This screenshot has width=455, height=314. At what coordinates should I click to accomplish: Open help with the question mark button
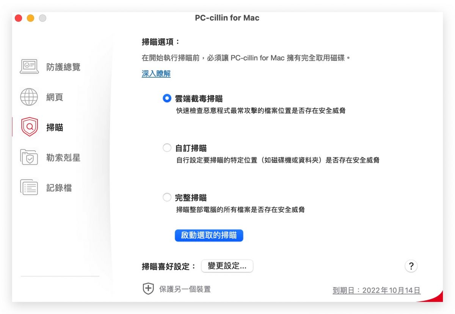[x=411, y=266]
